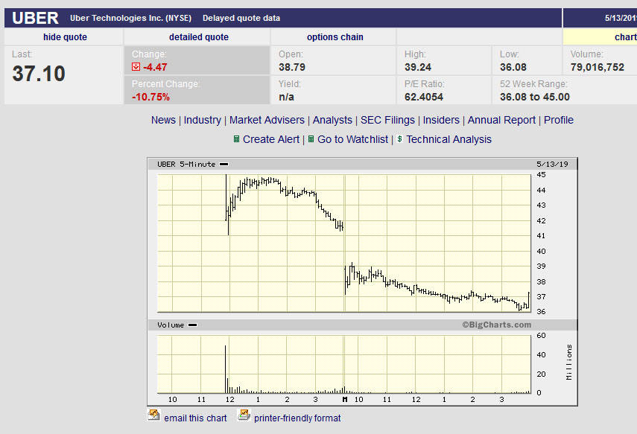637x434 pixels.
Task: Select the hide quote tab
Action: pyautogui.click(x=65, y=37)
